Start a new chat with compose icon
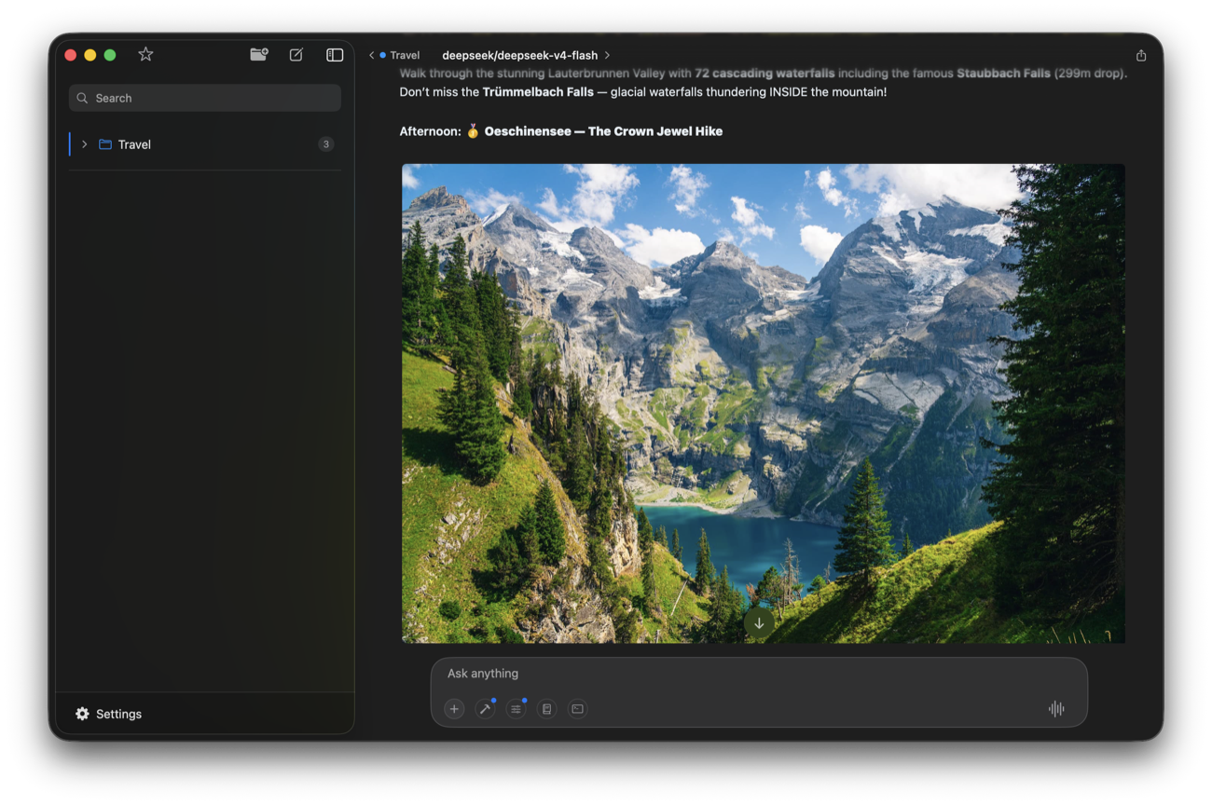 coord(296,55)
